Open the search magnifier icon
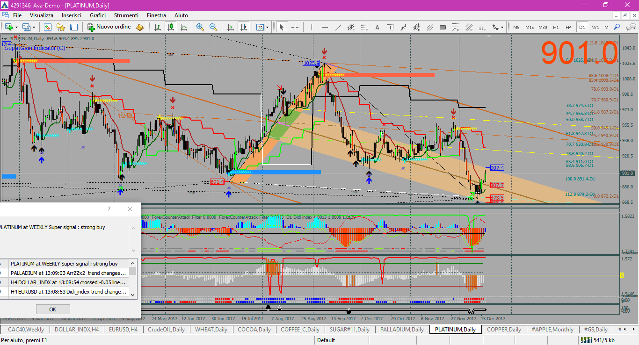 click(617, 27)
